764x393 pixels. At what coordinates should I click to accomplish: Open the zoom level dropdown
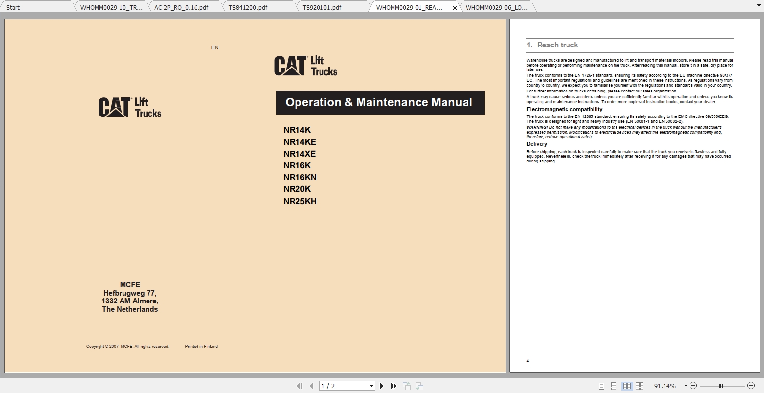point(685,386)
